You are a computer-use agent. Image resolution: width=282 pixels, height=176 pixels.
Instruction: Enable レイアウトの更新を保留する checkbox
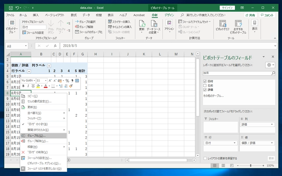[205, 158]
